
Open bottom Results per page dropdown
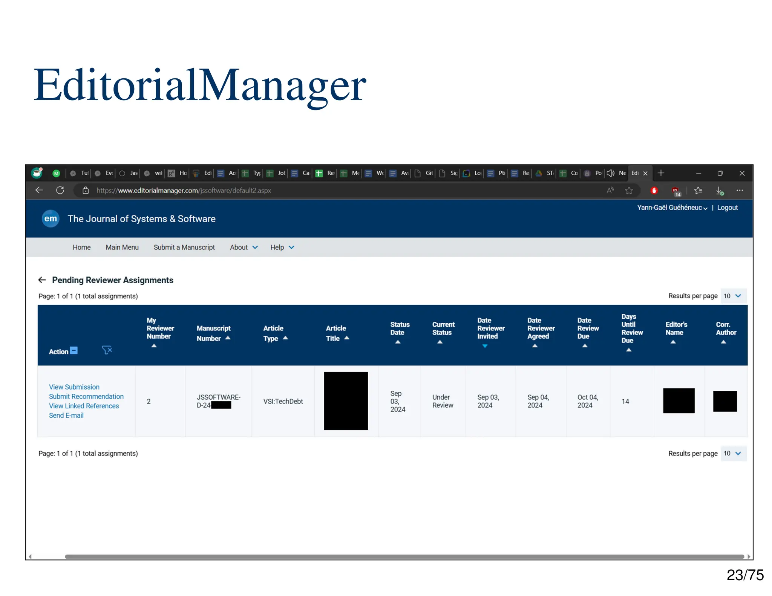[733, 453]
